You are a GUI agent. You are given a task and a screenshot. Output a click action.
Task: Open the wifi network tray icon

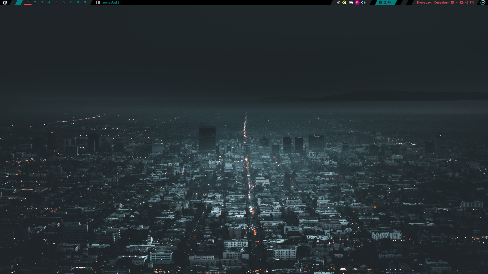point(338,3)
